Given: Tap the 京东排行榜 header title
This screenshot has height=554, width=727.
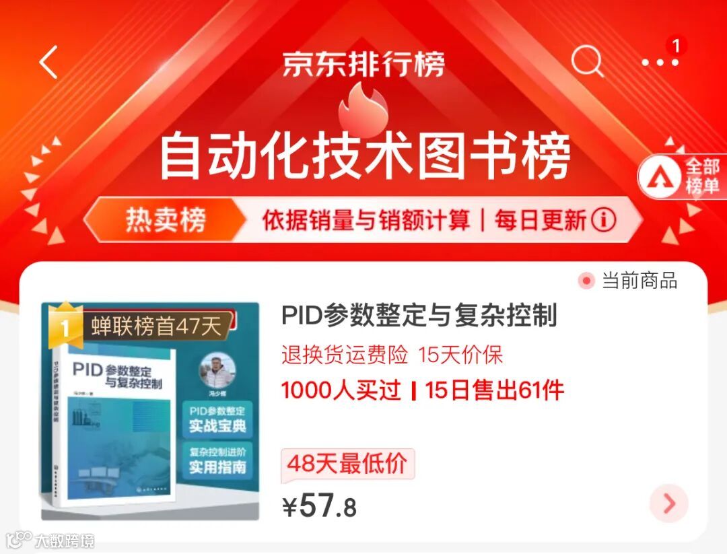Looking at the screenshot, I should pyautogui.click(x=363, y=65).
